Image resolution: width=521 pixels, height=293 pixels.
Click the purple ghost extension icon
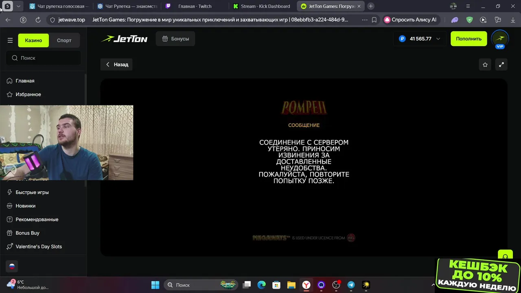(455, 20)
